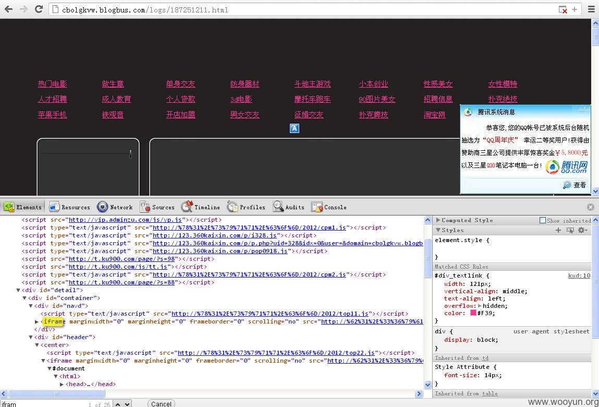The width and height of the screenshot is (599, 407).
Task: Click the 苹果手机 link
Action: (52, 114)
